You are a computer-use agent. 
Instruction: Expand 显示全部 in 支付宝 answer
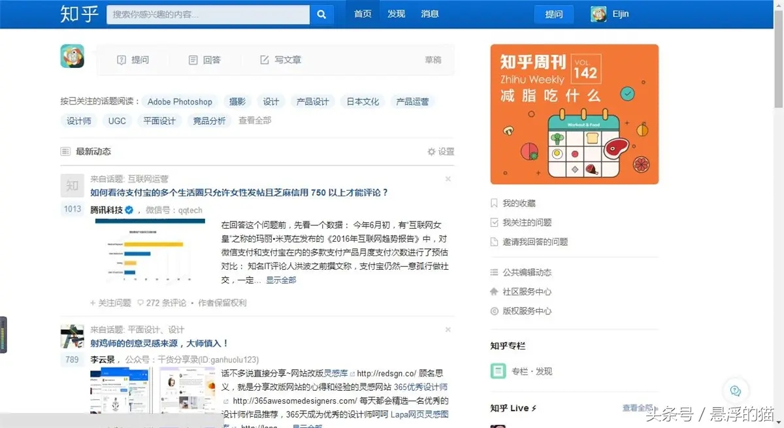pos(281,280)
